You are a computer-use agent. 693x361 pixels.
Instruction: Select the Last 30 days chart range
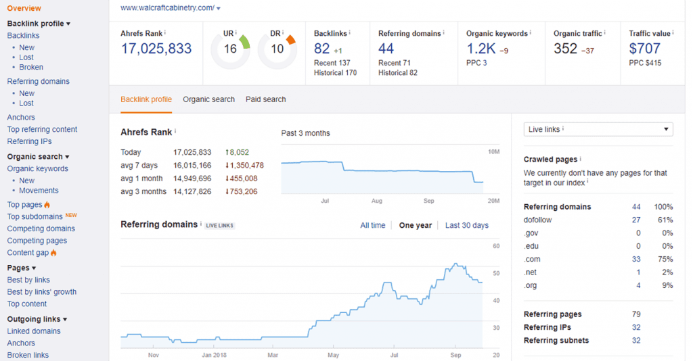coord(467,225)
